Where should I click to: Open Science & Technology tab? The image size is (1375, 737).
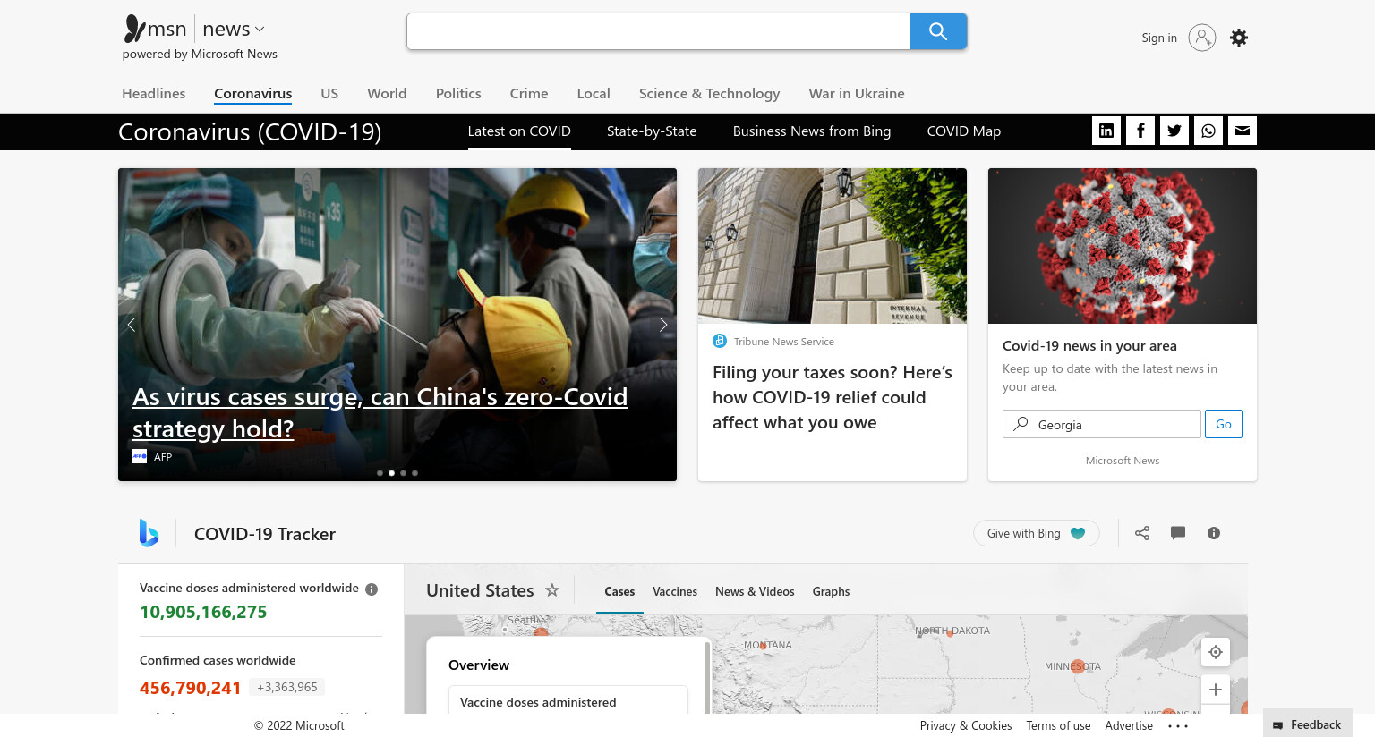coord(709,93)
